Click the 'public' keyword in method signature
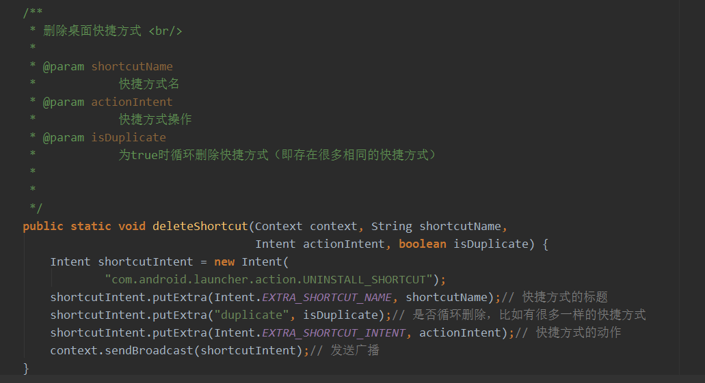 point(42,226)
